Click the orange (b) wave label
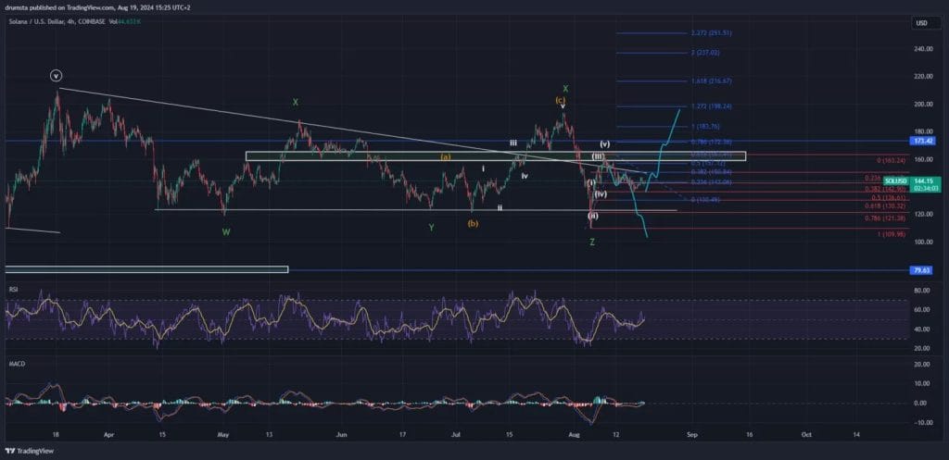949x460 pixels. coord(474,223)
